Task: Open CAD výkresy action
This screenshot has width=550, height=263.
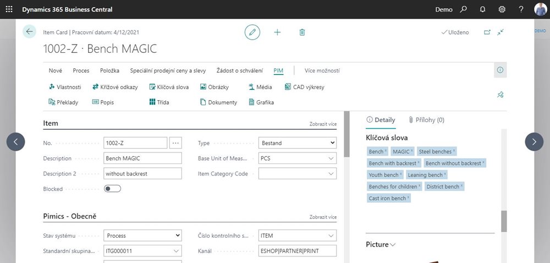Action: 305,87
